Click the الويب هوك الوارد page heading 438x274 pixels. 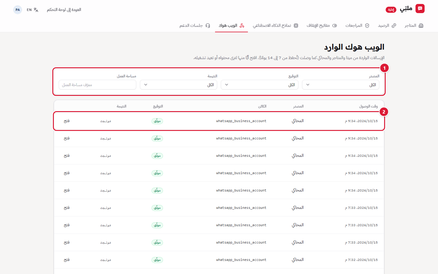(x=354, y=47)
